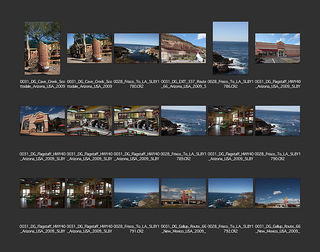Click filename ending in 789.CR2
The width and height of the screenshot is (320, 252).
pos(184,156)
